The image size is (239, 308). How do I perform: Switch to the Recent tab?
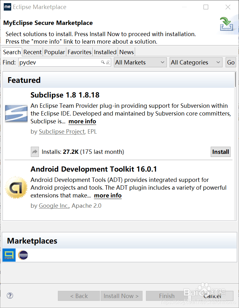32,52
